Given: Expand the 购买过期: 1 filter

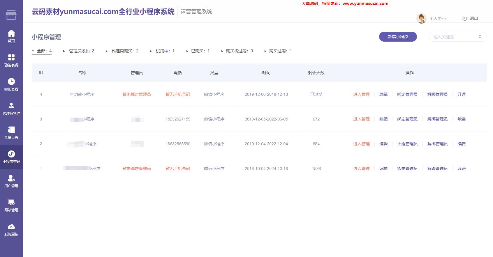Looking at the screenshot, I should pos(278,51).
